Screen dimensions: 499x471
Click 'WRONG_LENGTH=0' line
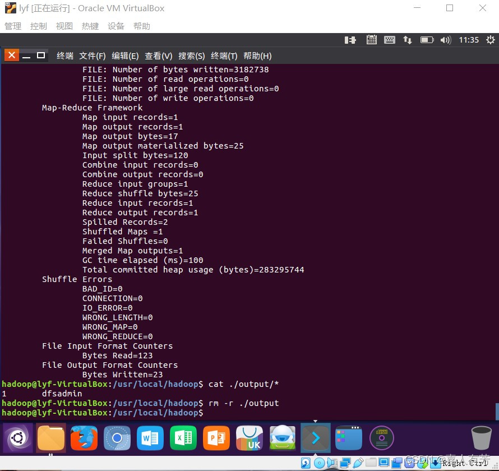pos(117,317)
